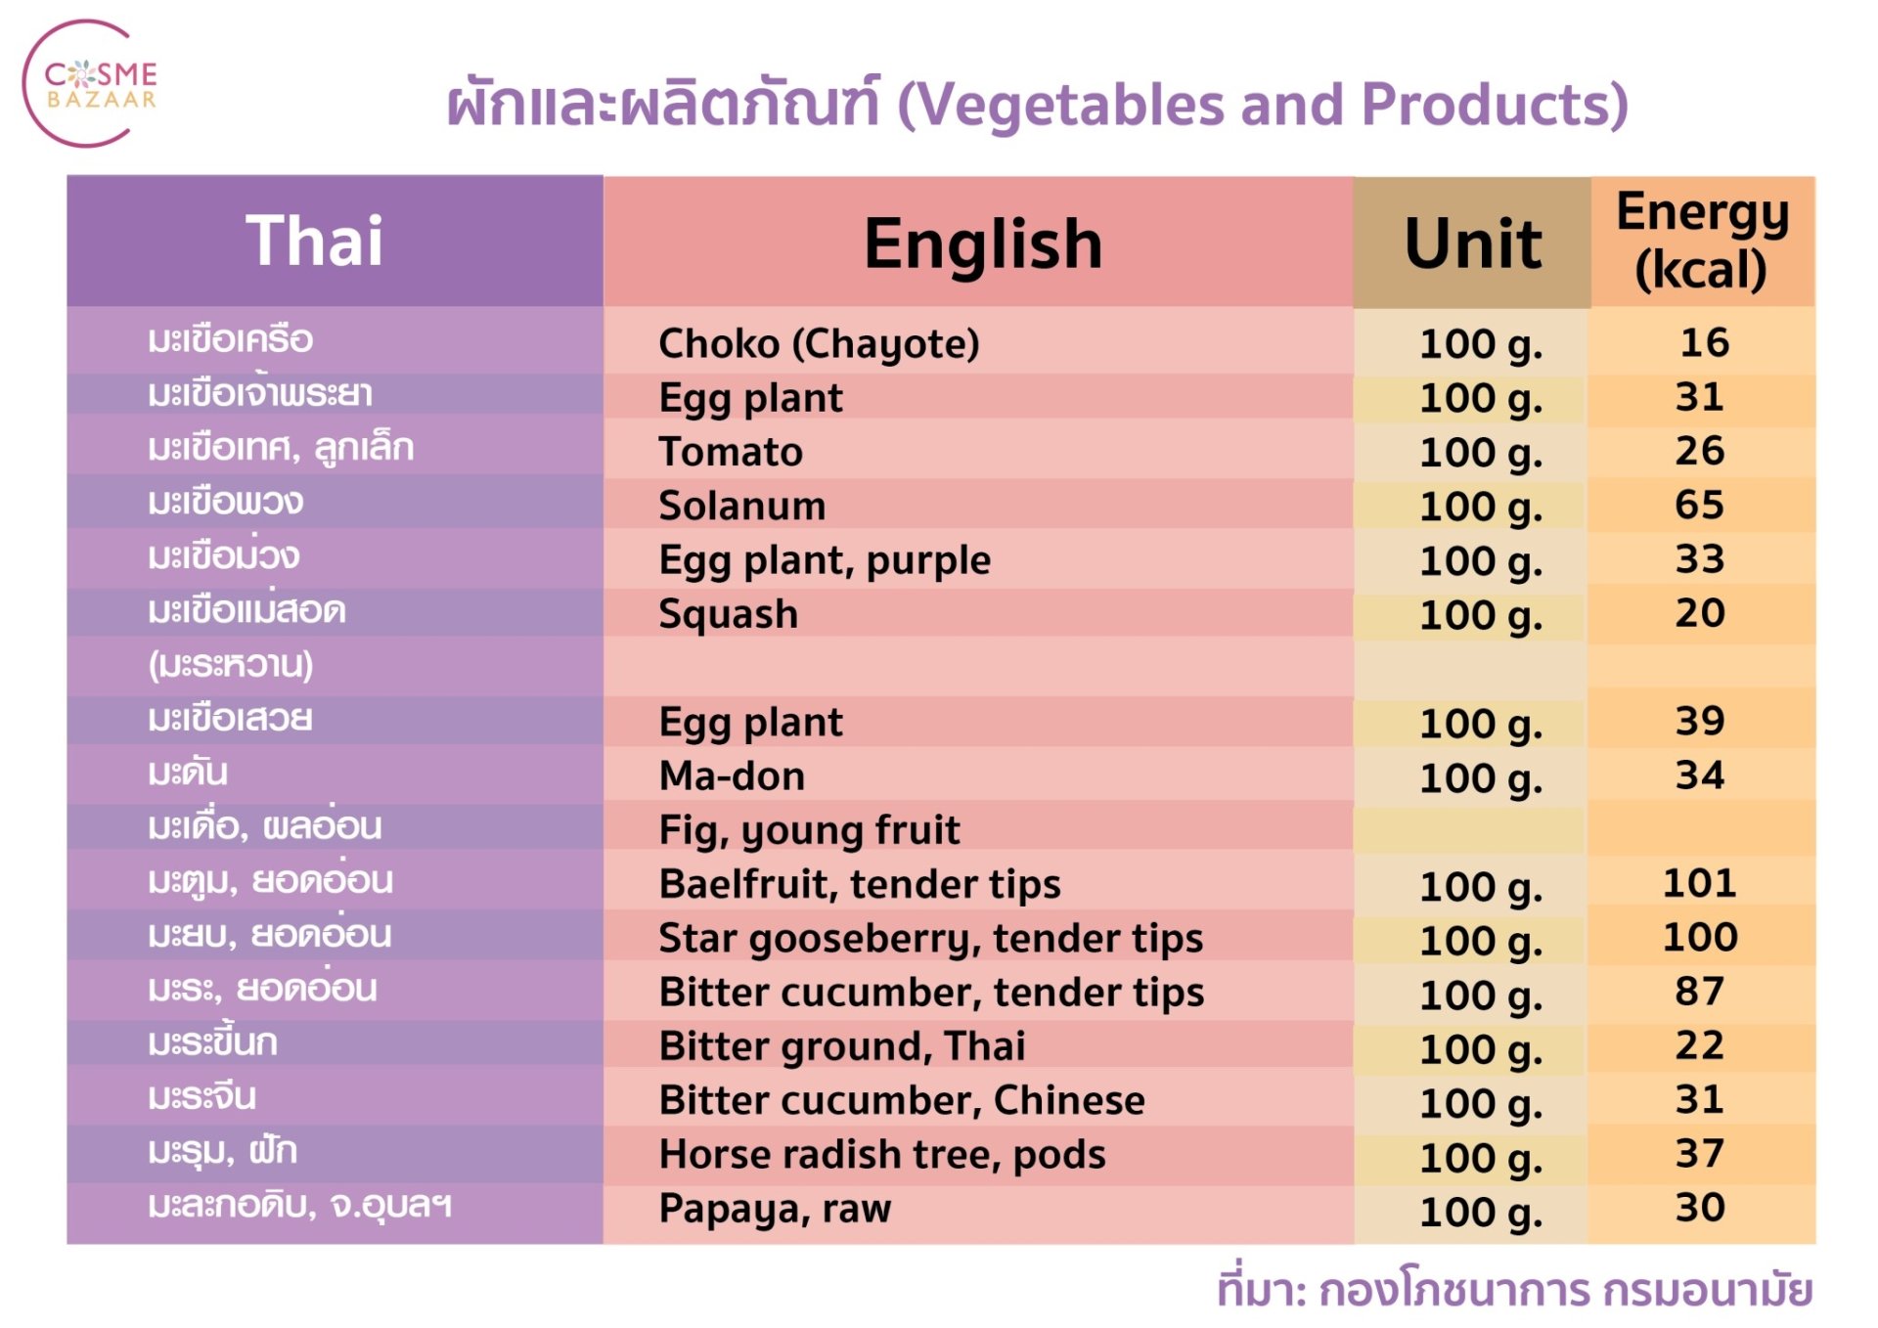Viewport: 1878px width, 1328px height.
Task: Click the Squash row
Action: tap(941, 613)
